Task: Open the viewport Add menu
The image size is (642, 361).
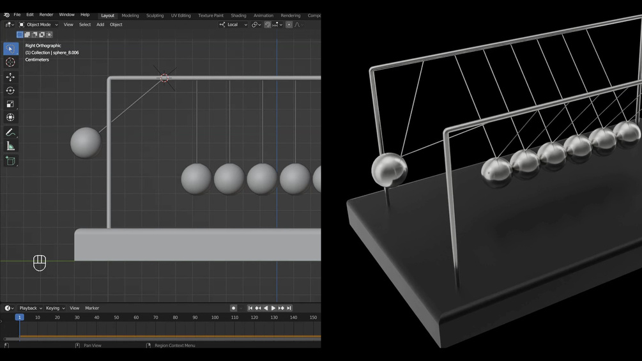Action: 100,24
